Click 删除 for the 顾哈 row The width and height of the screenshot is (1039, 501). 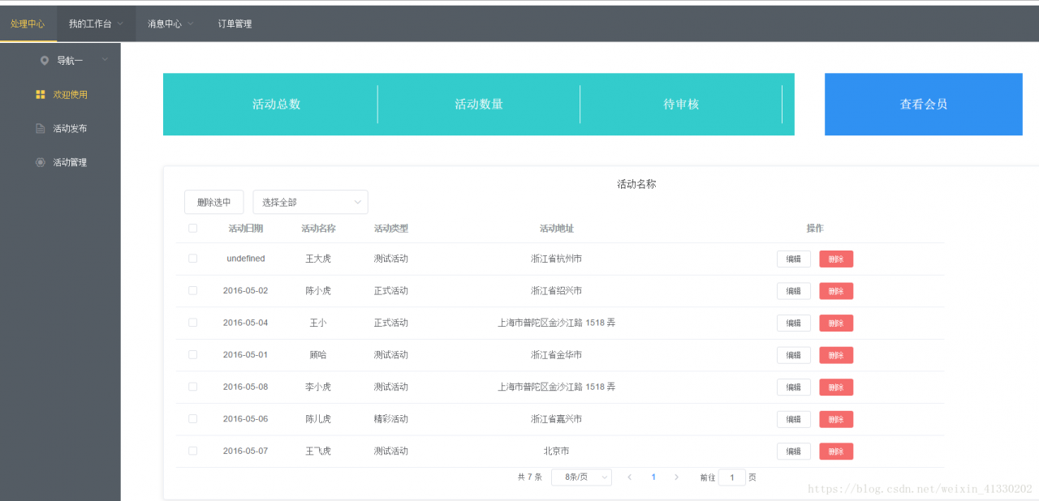point(836,355)
